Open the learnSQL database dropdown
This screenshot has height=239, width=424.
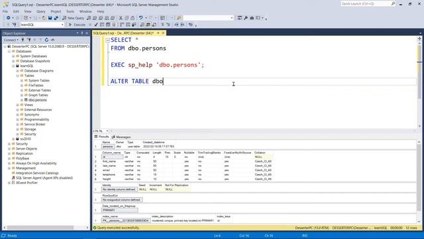(62, 25)
